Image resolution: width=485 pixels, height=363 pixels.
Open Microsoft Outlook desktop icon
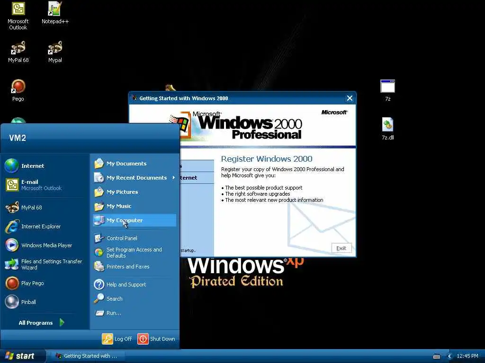(18, 16)
